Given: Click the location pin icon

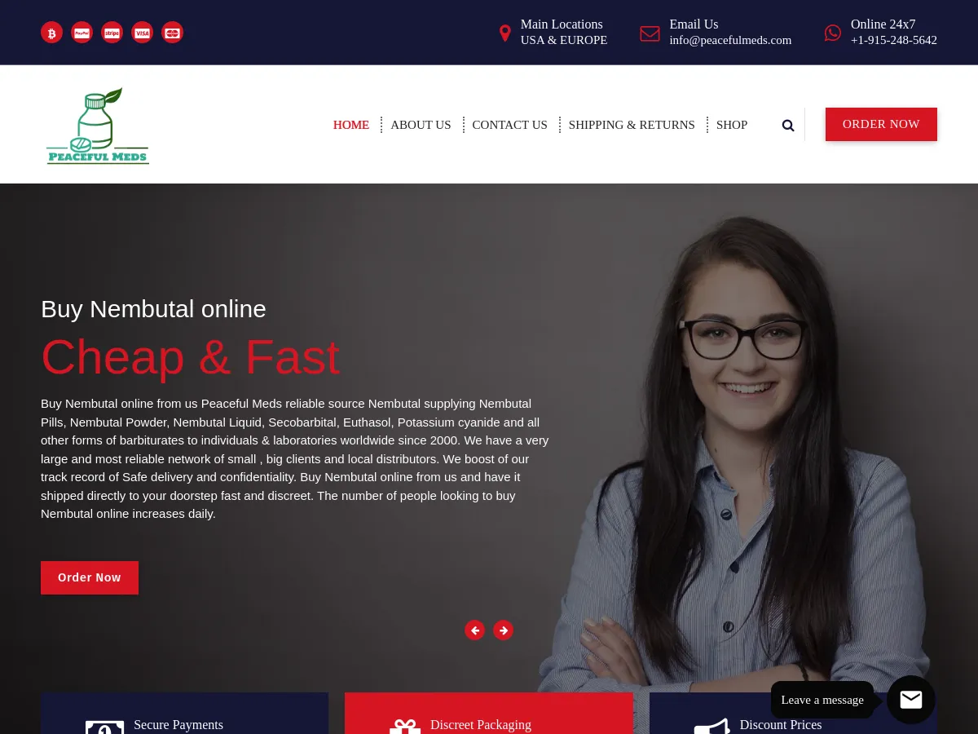Looking at the screenshot, I should click(x=504, y=33).
